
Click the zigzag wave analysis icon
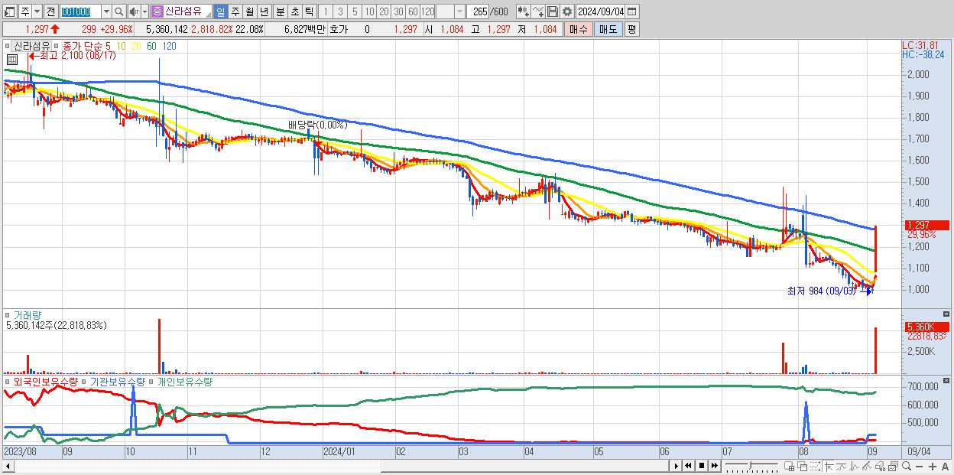pos(854,466)
